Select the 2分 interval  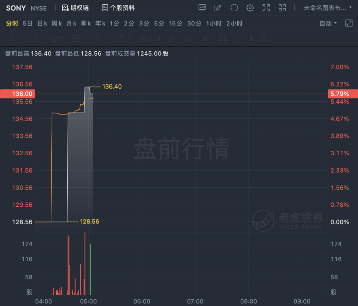click(129, 23)
